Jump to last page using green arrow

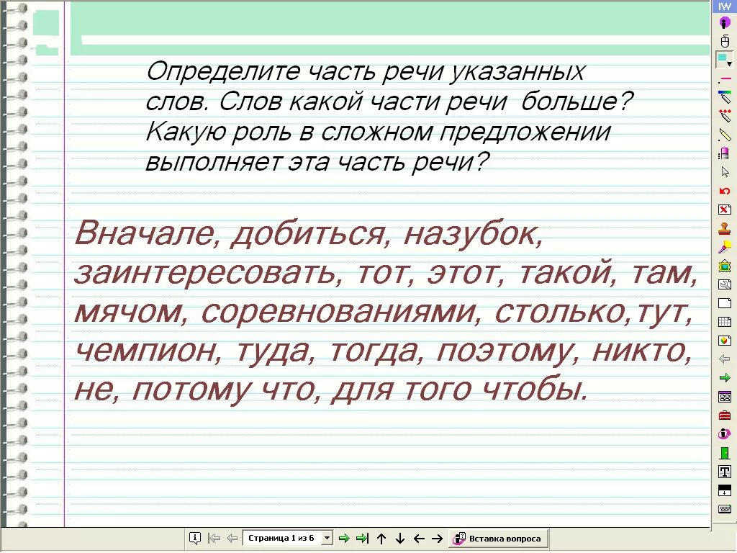click(x=363, y=539)
